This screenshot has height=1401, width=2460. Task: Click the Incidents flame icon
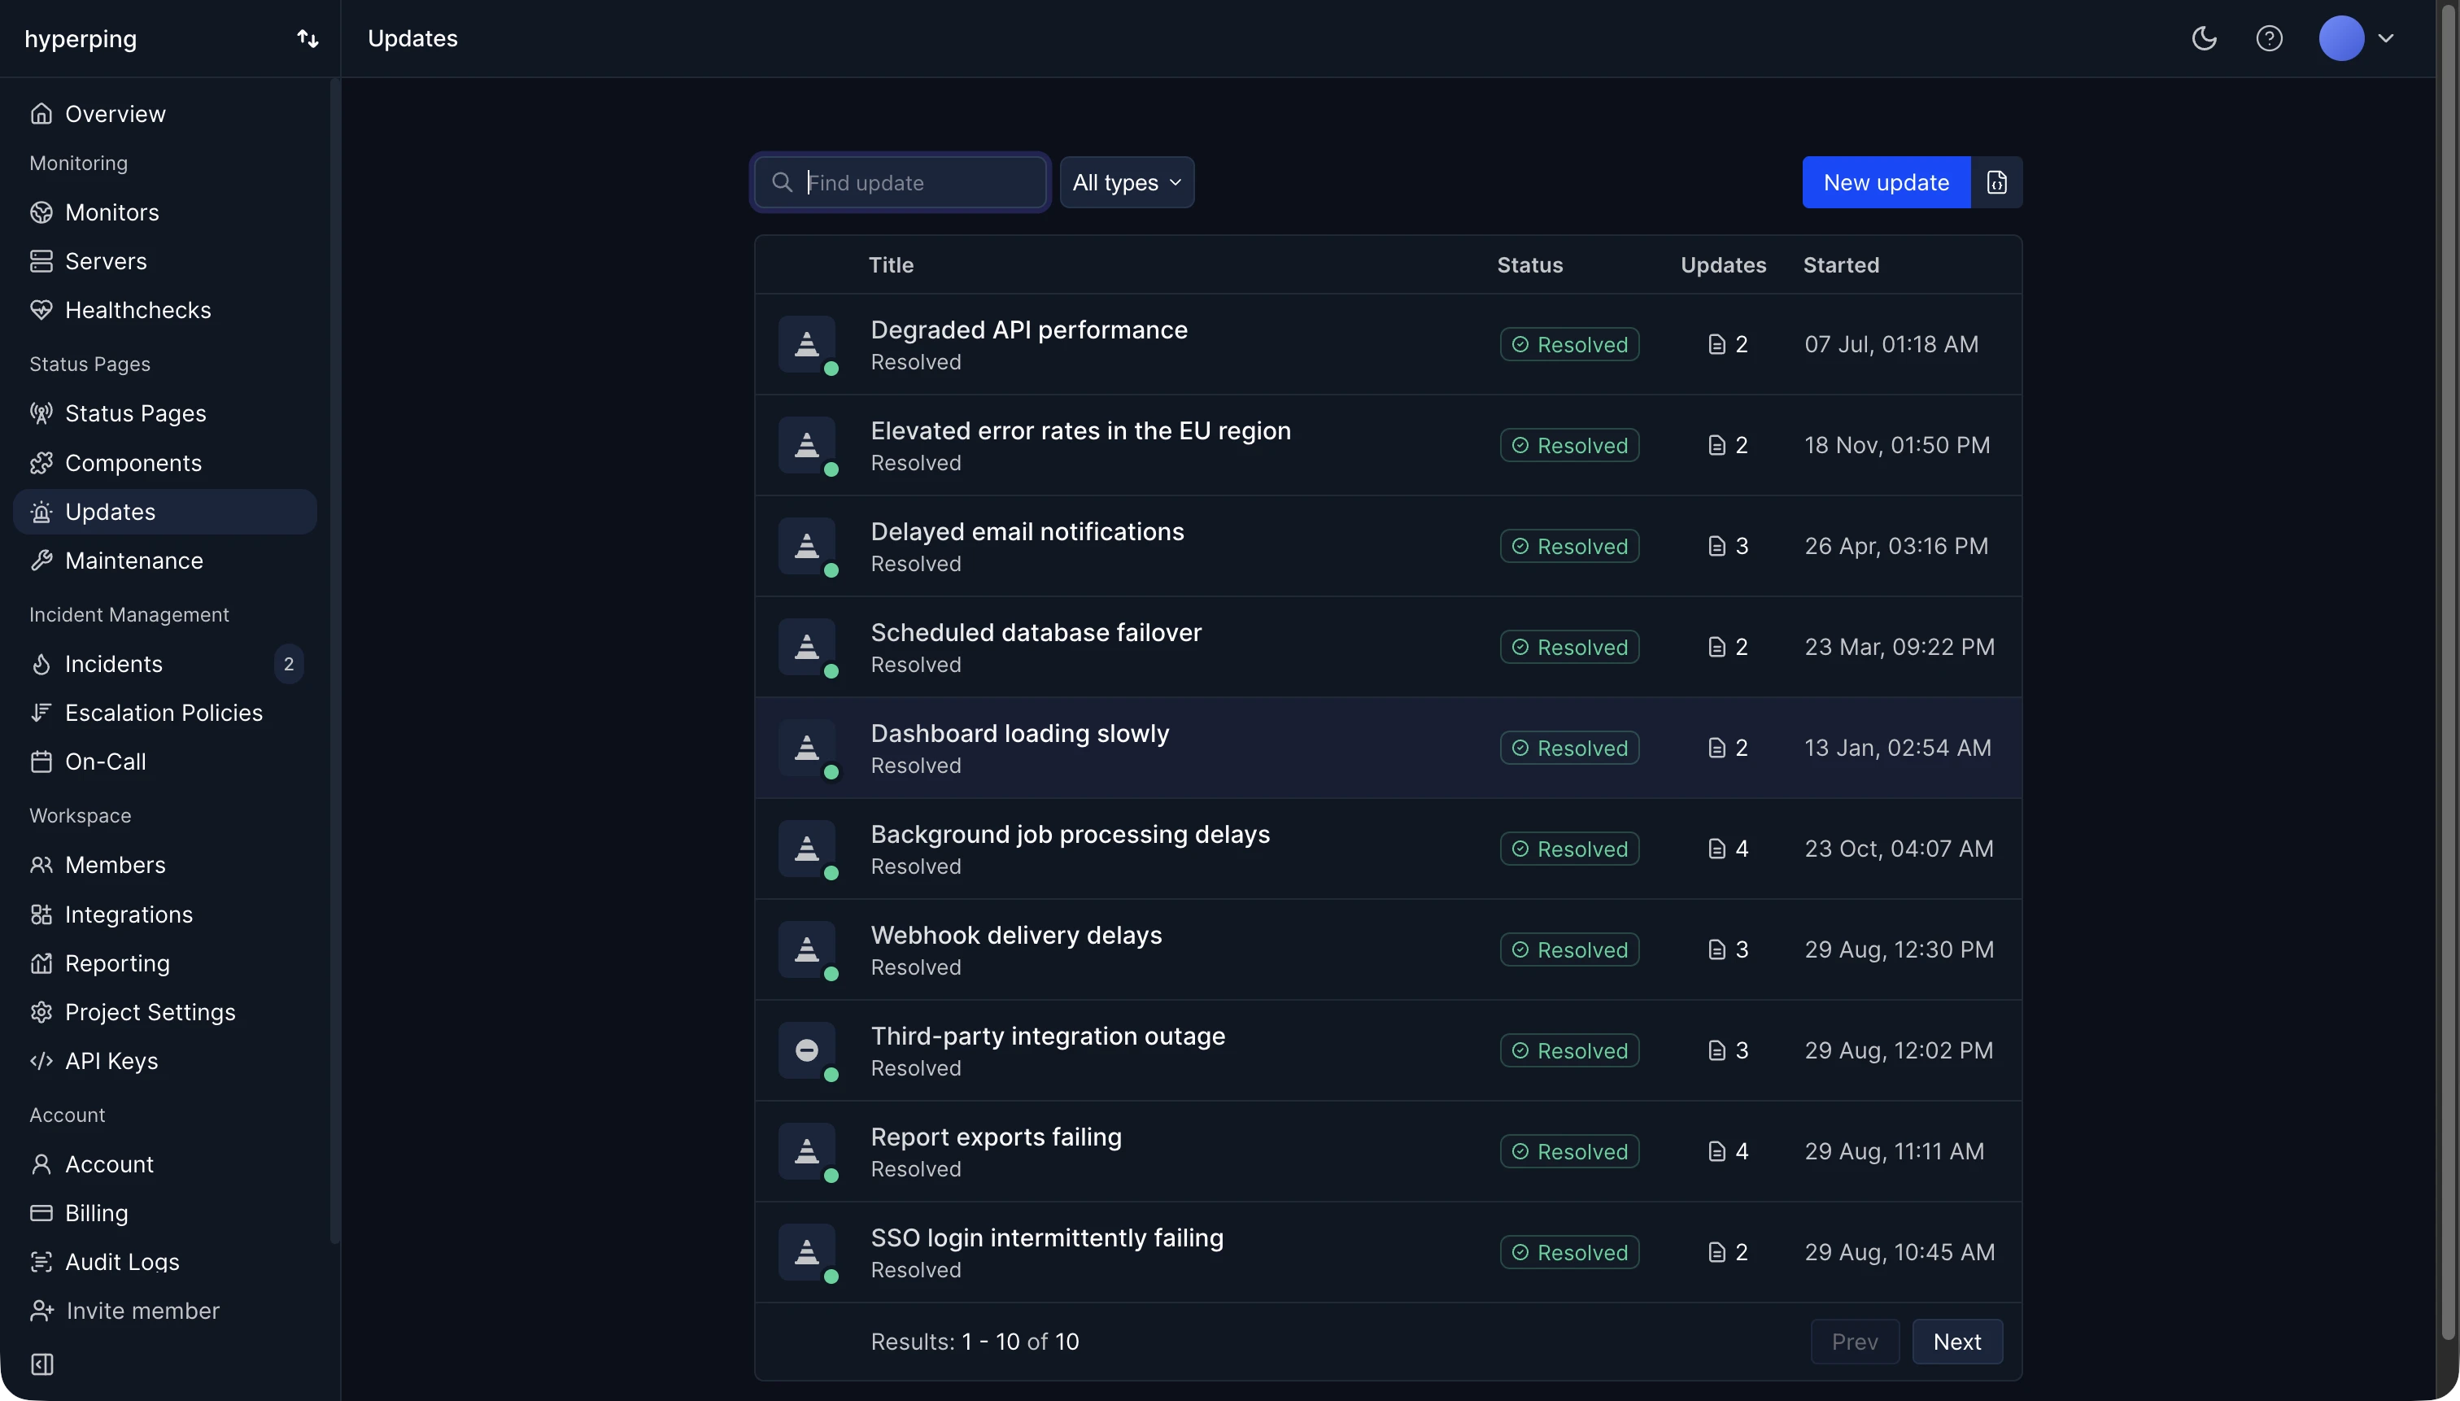coord(41,664)
